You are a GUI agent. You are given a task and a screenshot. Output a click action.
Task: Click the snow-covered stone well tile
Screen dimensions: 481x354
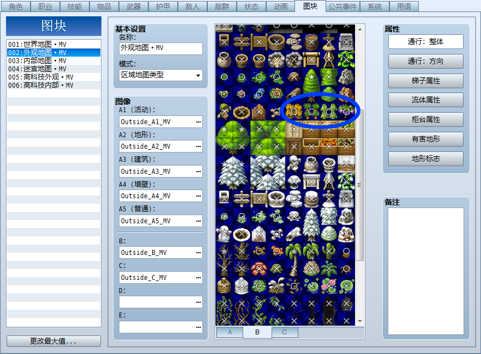tap(276, 199)
